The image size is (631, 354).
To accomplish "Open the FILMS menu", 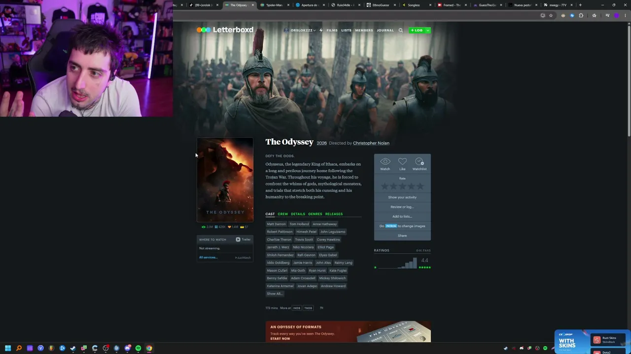I will click(x=332, y=30).
